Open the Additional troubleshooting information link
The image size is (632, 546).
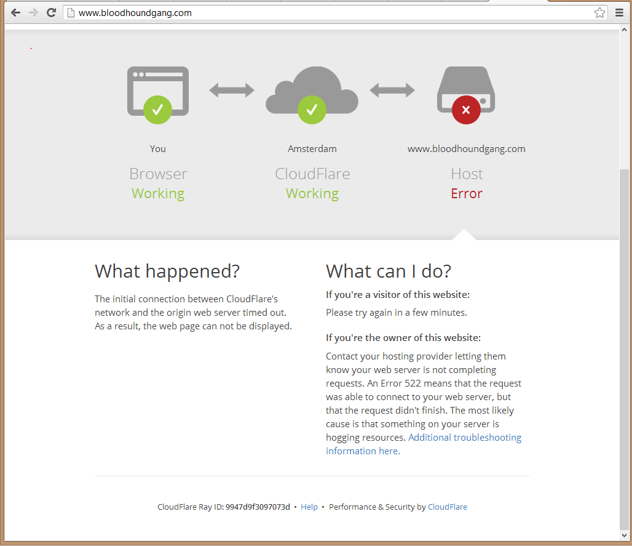pyautogui.click(x=424, y=444)
